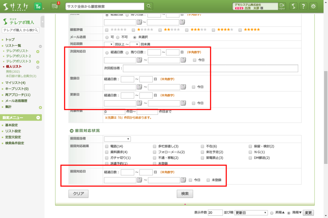Open the 前回担当者 dropdown
The height and width of the screenshot is (218, 328).
pyautogui.click(x=117, y=139)
